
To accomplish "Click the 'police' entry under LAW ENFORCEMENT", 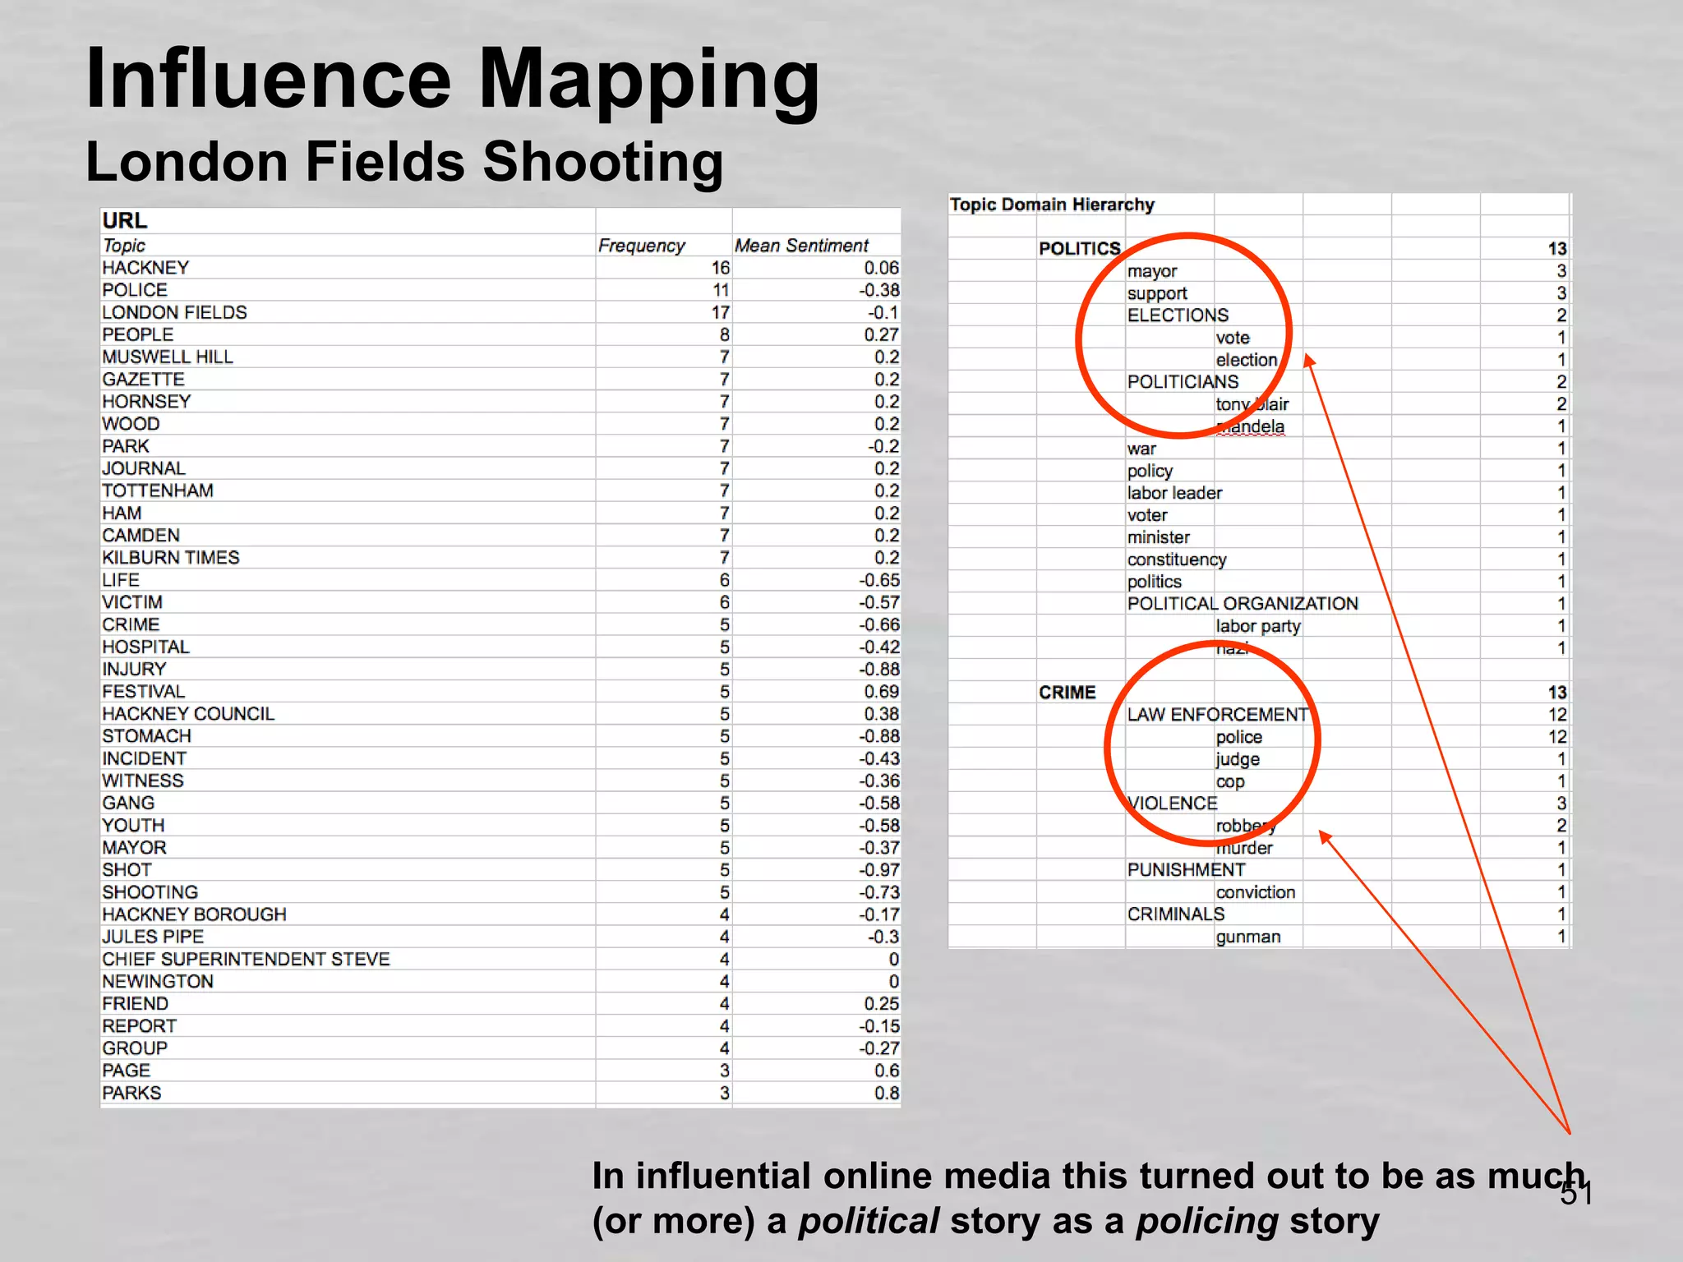I will (1238, 737).
